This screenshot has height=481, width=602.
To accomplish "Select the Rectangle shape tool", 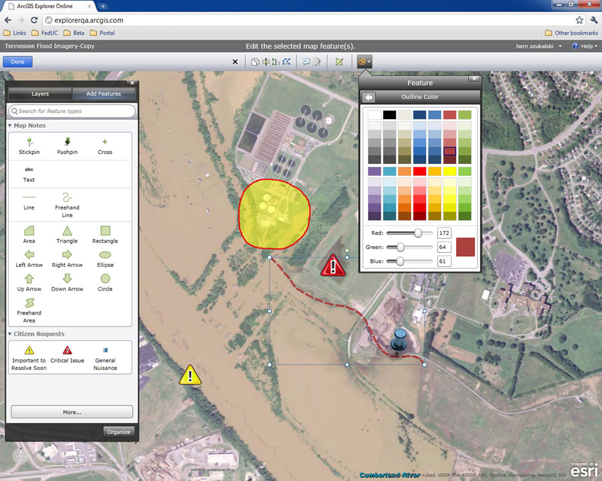I will coord(105,235).
